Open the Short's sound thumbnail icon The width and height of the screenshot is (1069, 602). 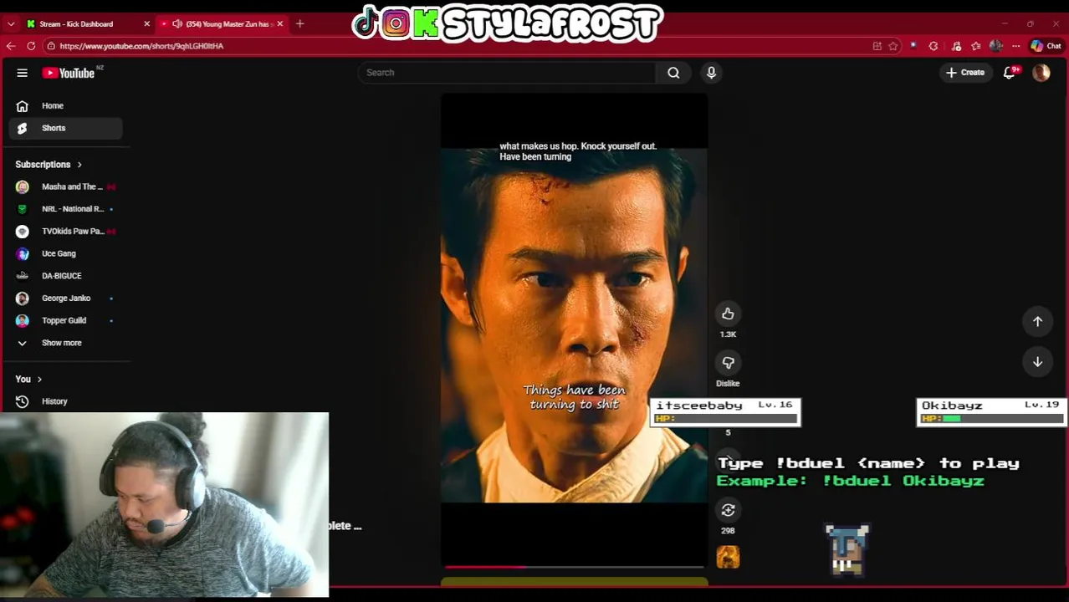tap(728, 558)
